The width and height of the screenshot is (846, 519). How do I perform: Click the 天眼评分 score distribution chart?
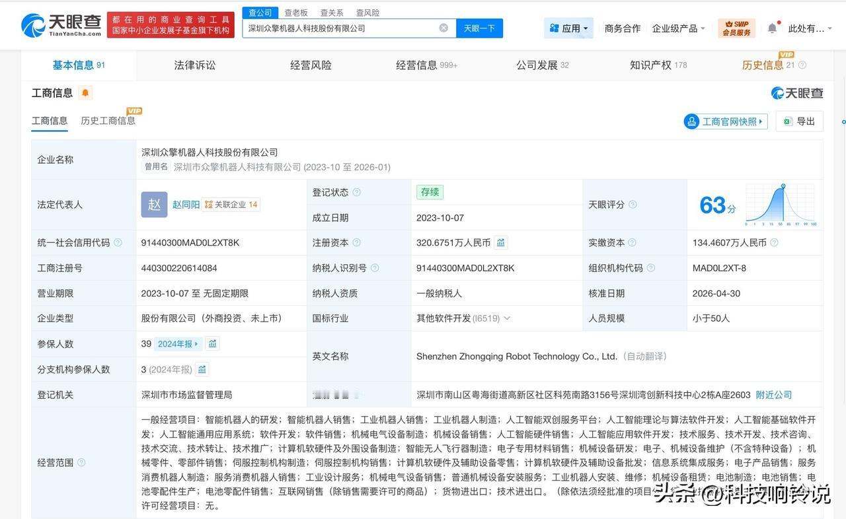(781, 205)
